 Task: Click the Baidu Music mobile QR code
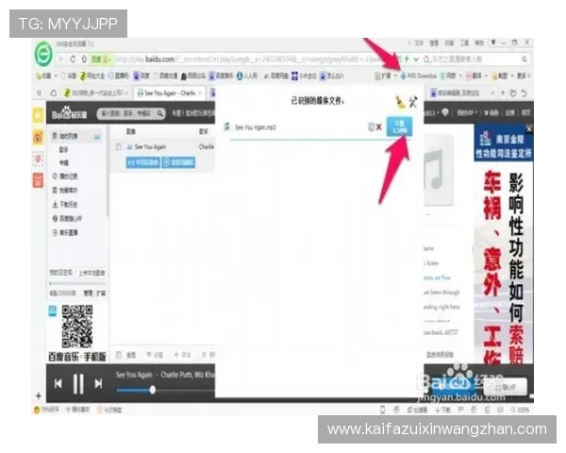point(77,327)
